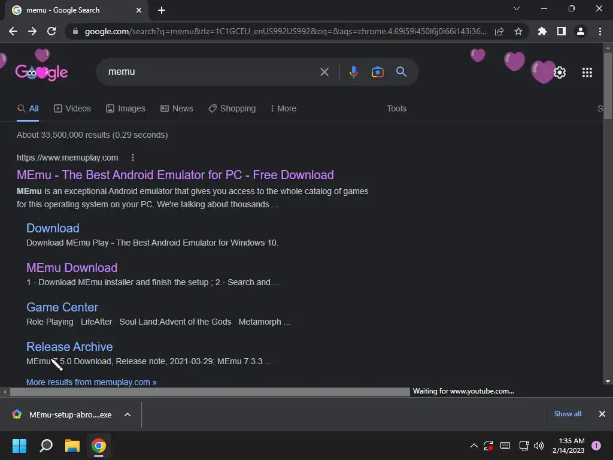The image size is (613, 460).
Task: Open the Extensions puzzle icon
Action: (542, 31)
